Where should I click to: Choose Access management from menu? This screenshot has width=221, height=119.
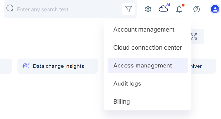pos(147,66)
